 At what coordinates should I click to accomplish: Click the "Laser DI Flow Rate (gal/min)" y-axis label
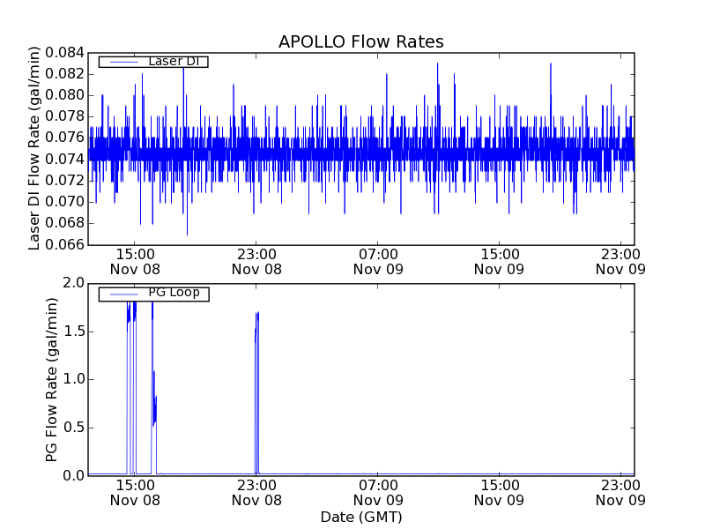point(35,147)
